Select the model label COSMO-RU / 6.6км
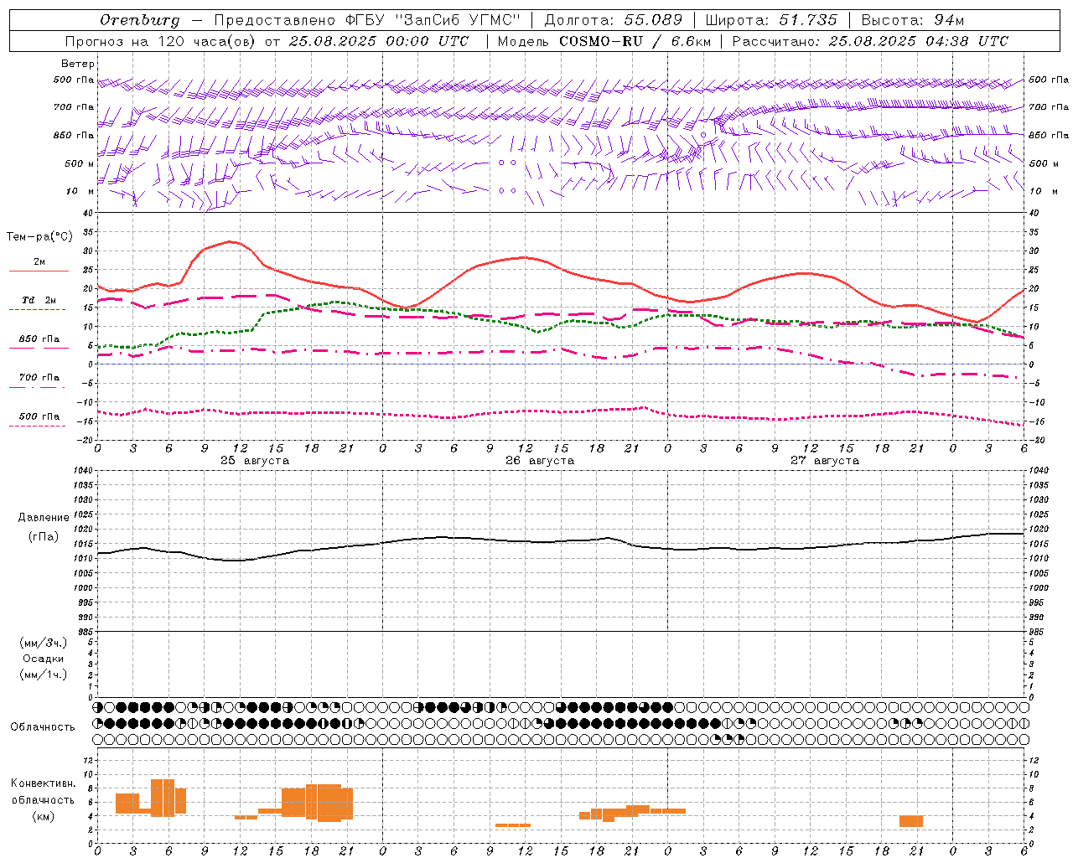 click(x=635, y=41)
